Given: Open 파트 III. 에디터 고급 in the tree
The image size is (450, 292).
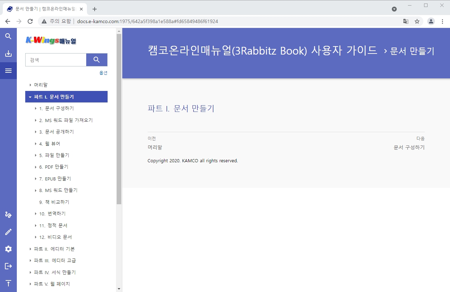Looking at the screenshot, I should click(55, 261).
